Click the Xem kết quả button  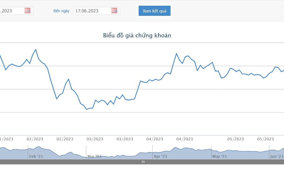pos(154,11)
